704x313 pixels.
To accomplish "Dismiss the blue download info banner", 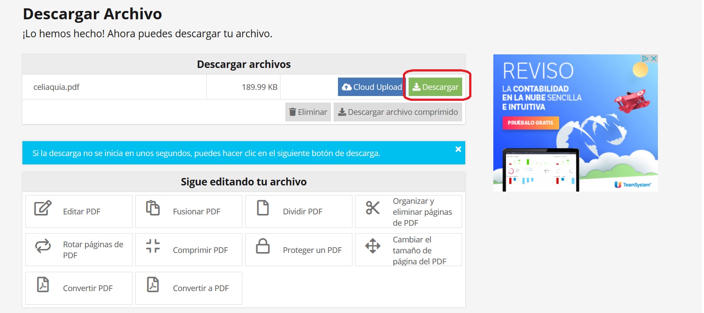I will [458, 149].
